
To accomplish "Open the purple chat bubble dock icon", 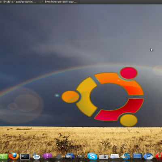I will (47, 156).
